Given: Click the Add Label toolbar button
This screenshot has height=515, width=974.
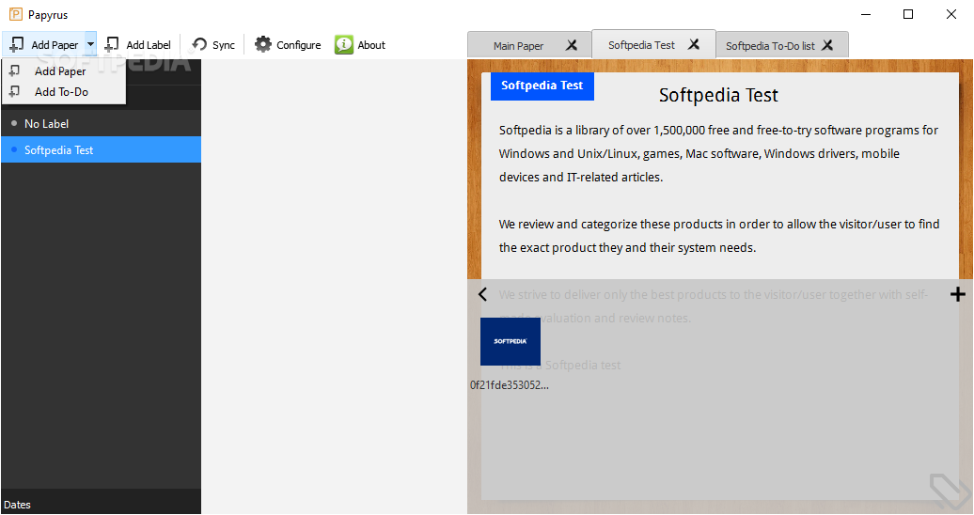Looking at the screenshot, I should pos(138,45).
